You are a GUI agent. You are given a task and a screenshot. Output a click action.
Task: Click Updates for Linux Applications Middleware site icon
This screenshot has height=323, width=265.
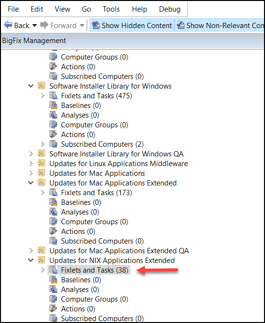pos(41,163)
